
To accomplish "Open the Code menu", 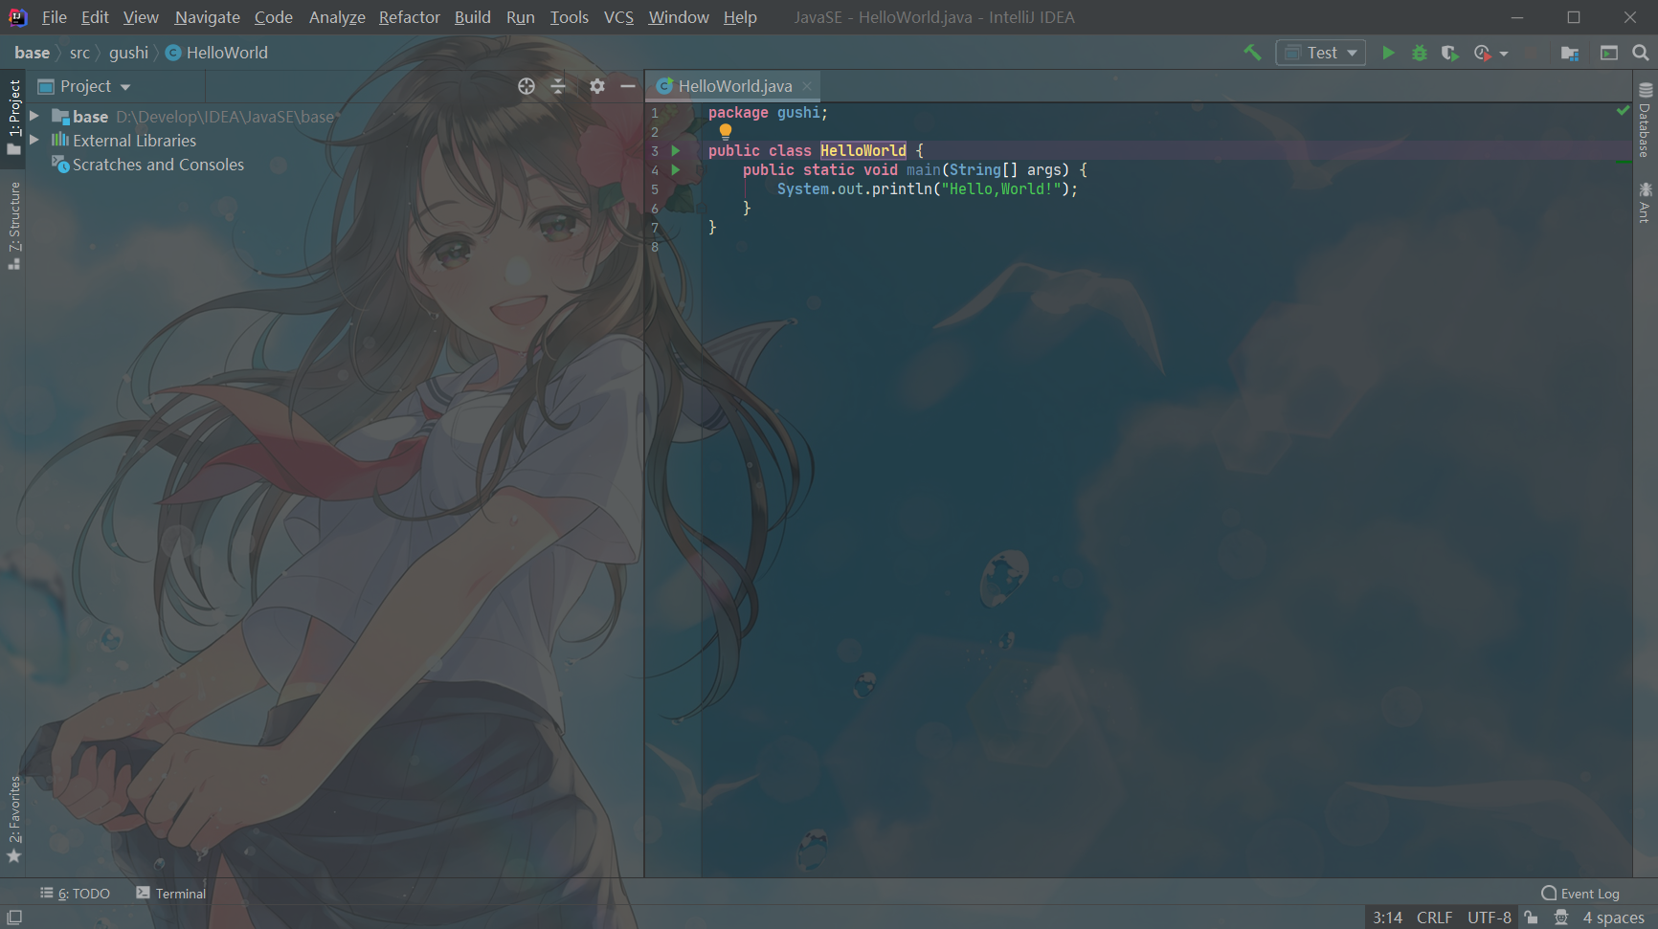I will 274,17.
